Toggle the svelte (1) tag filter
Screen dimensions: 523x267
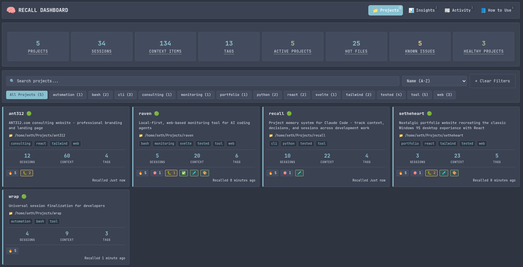pos(326,95)
